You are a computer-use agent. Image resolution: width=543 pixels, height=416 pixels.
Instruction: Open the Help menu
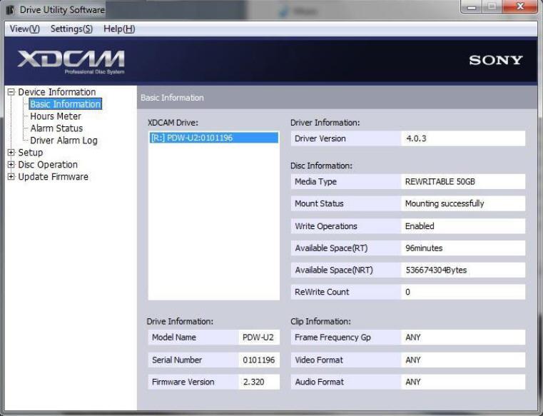(x=118, y=29)
